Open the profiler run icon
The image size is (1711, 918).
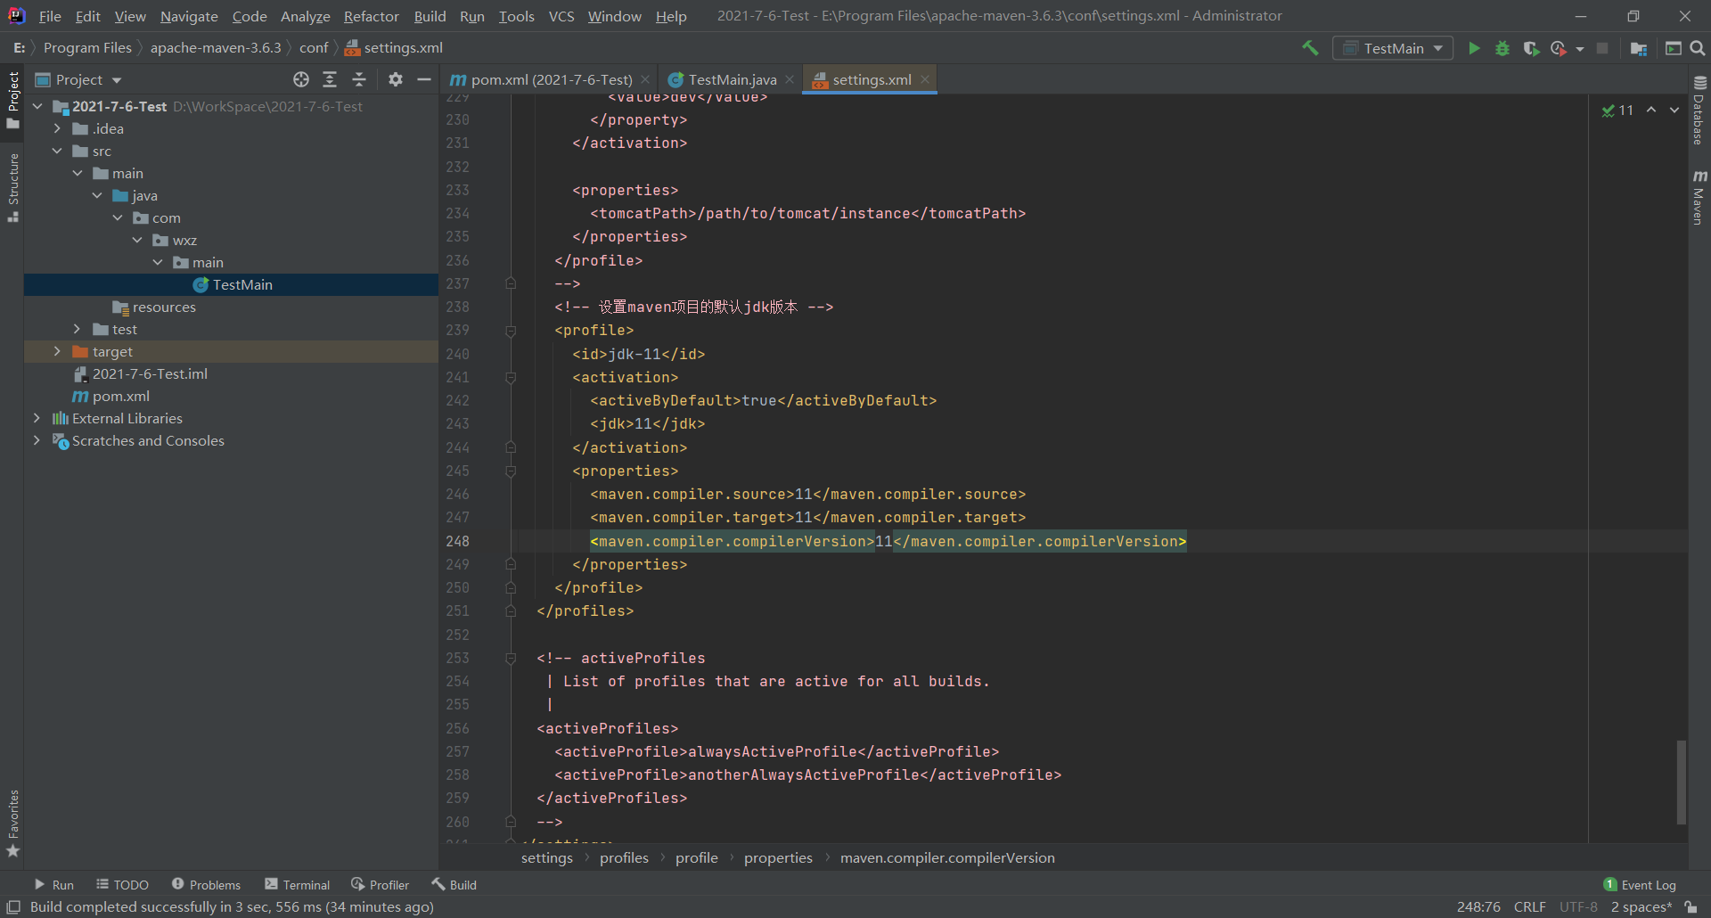pos(1558,48)
